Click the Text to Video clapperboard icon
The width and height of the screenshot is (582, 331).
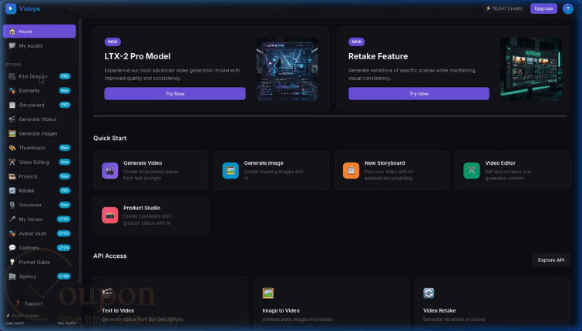tap(107, 293)
